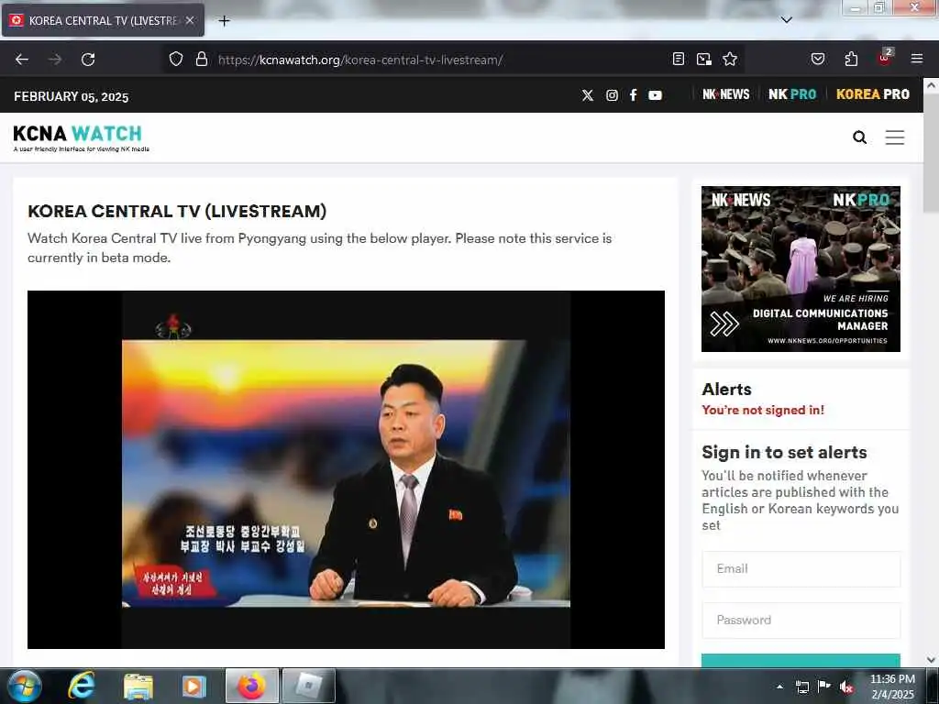Open the Instagram social icon

(x=612, y=95)
